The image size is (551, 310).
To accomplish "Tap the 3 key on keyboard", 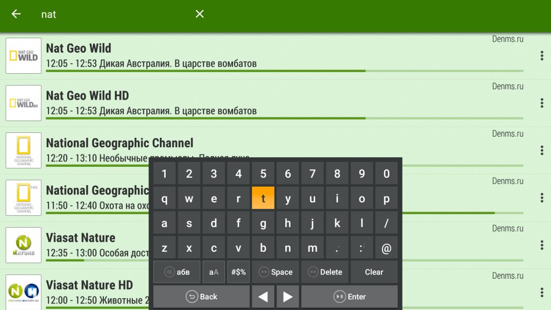I will coord(214,173).
